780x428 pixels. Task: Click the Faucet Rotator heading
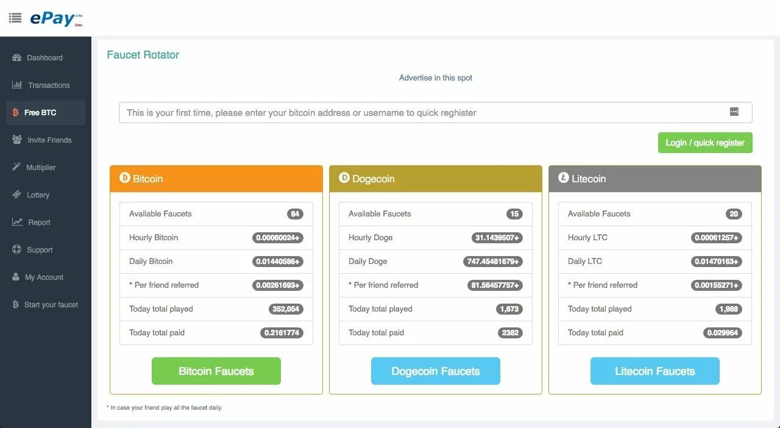[x=143, y=55]
